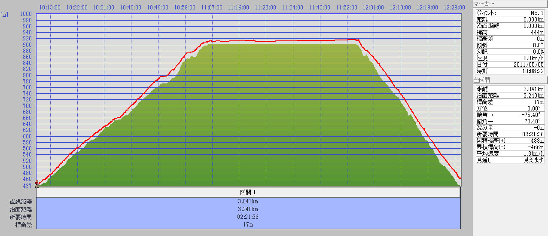Select the 標高 444m row in marker panel
Screen dimensions: 548x236
point(510,32)
